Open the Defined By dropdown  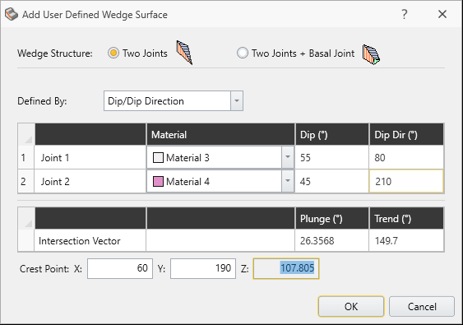tap(174, 101)
